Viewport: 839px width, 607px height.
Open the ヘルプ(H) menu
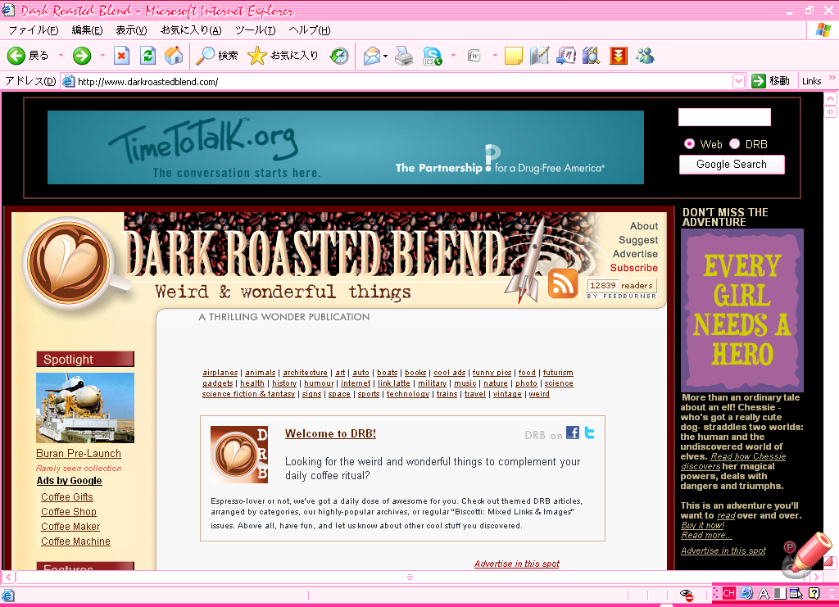point(309,30)
